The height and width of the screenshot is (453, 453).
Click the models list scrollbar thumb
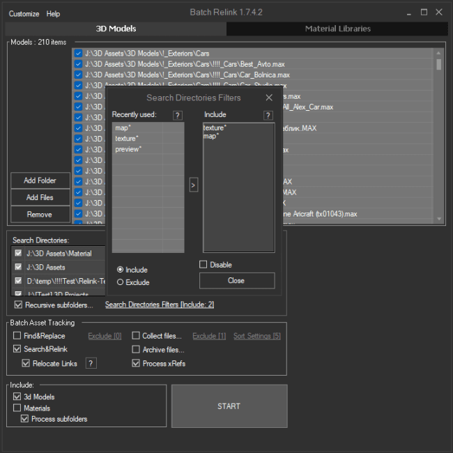tap(438, 64)
